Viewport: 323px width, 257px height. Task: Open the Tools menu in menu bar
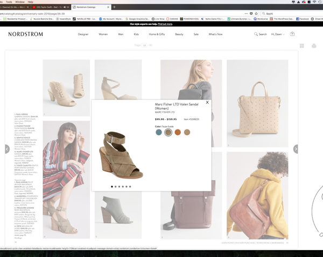9,2
